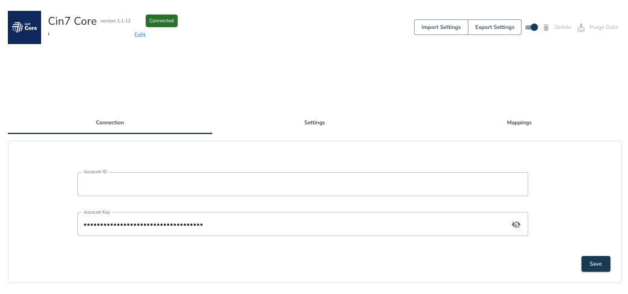The width and height of the screenshot is (628, 294).
Task: Click the Delete trash can icon
Action: (x=546, y=28)
